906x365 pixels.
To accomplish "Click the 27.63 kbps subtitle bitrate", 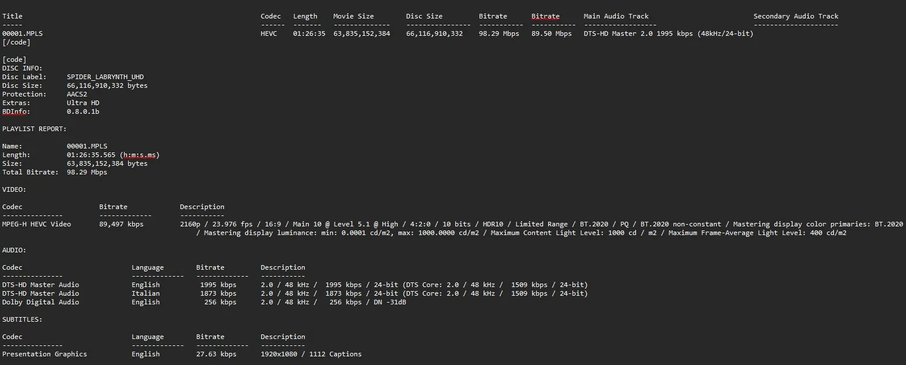I will pos(216,354).
